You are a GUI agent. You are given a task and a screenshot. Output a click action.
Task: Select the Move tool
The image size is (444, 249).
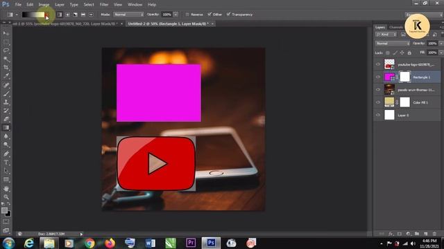[6, 33]
